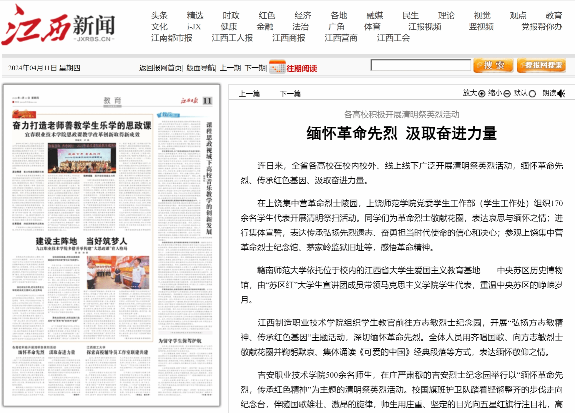Click 版面导航 link
This screenshot has width=575, height=413.
201,68
